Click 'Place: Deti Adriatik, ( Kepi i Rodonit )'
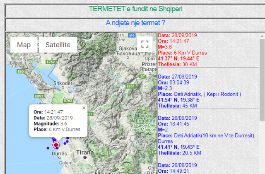This screenshot has height=174, width=265. pos(200,94)
